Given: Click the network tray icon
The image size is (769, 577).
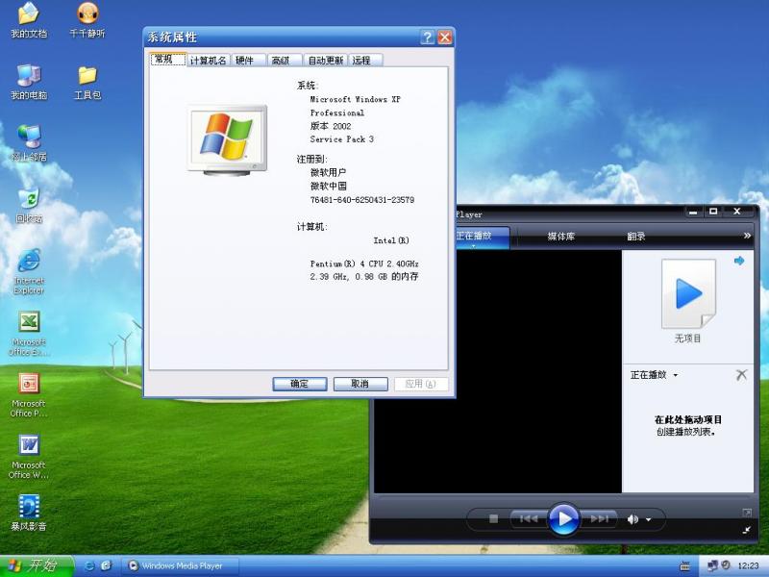Looking at the screenshot, I should [712, 565].
